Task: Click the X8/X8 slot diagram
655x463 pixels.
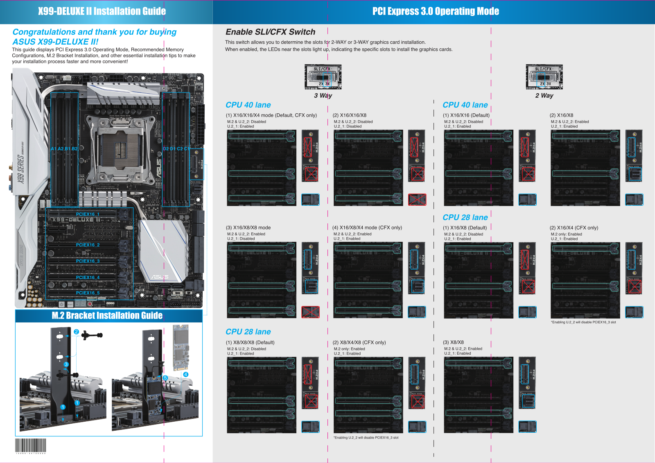Action: click(x=479, y=395)
